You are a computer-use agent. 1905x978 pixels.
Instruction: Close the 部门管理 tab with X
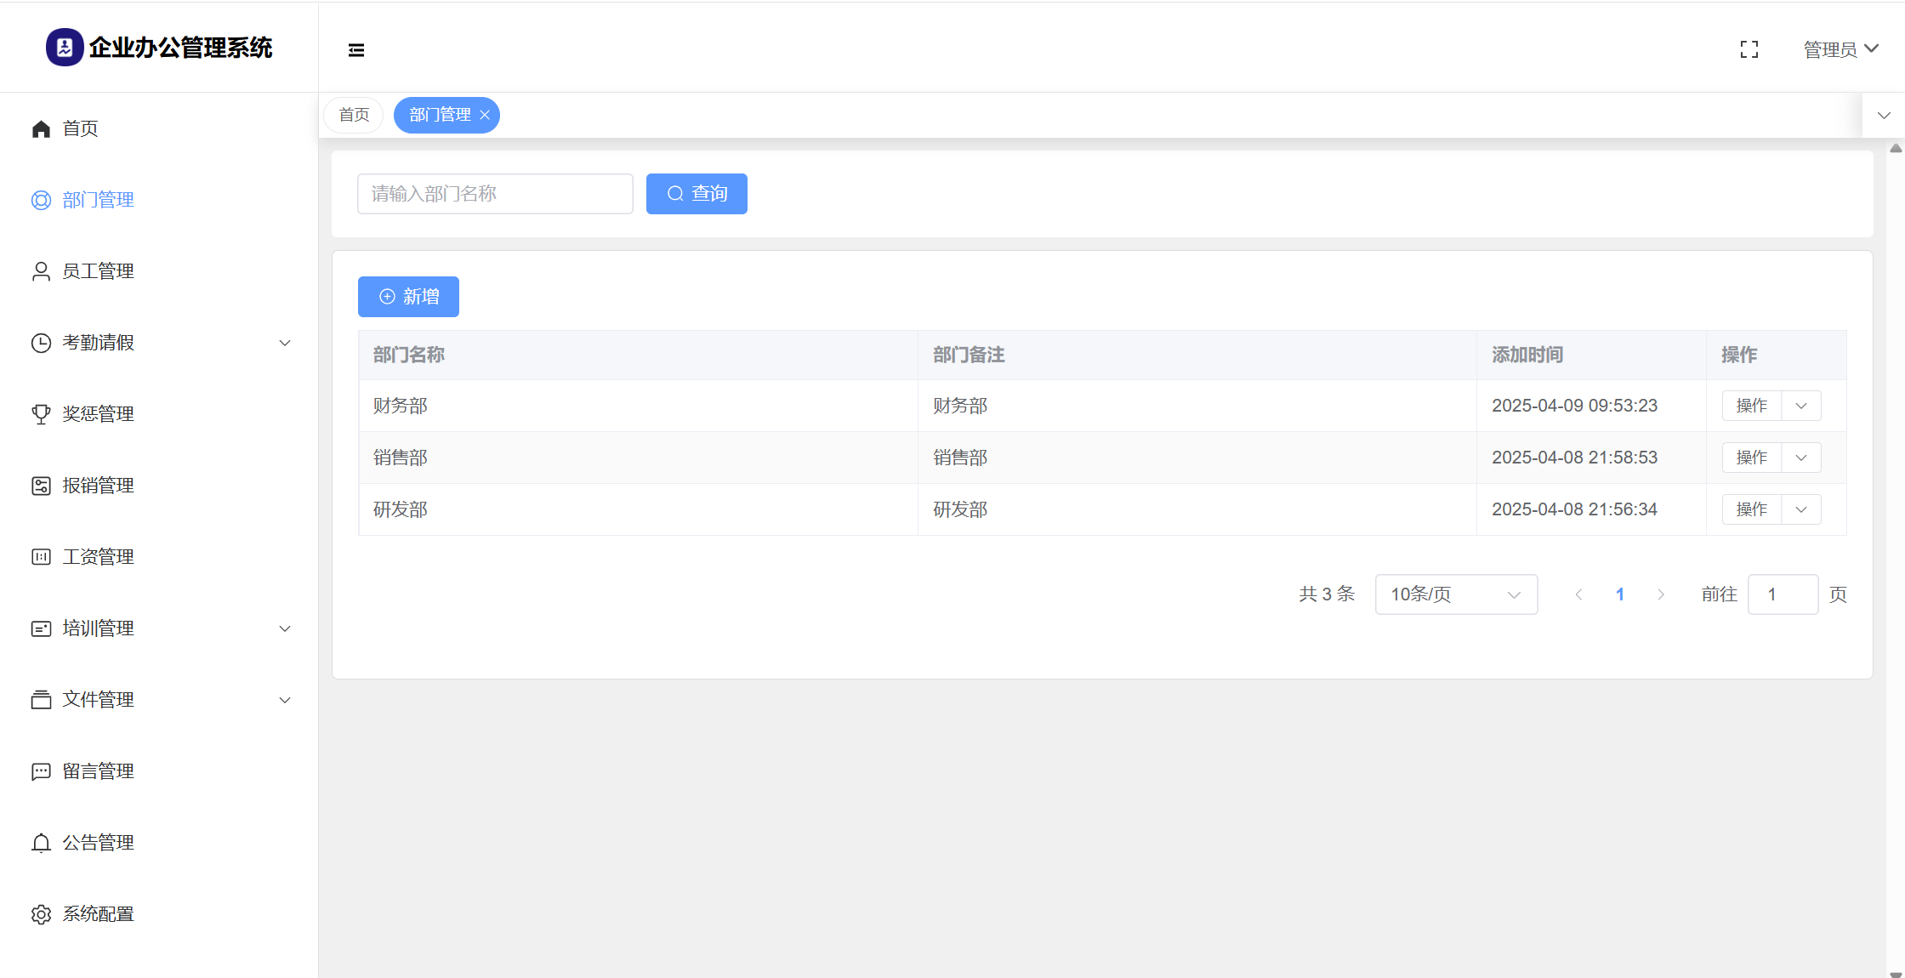coord(485,115)
